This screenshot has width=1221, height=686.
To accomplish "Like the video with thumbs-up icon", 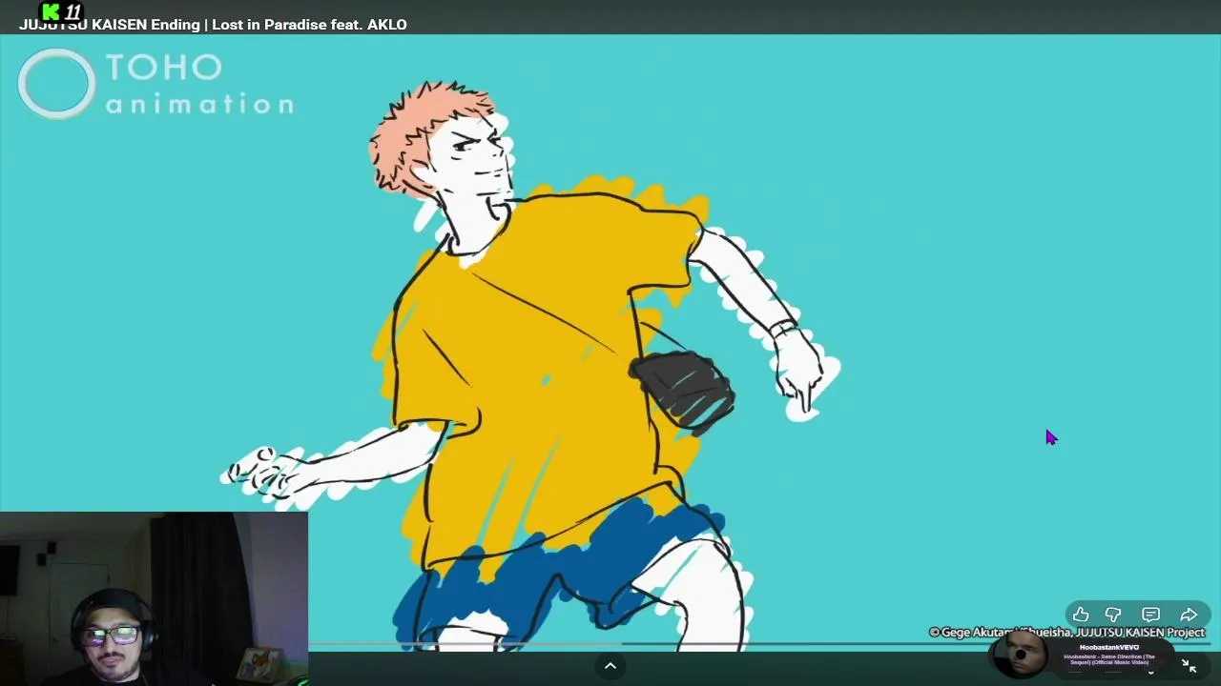I will point(1081,615).
